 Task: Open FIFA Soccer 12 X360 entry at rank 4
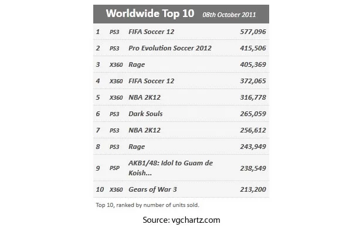151,81
